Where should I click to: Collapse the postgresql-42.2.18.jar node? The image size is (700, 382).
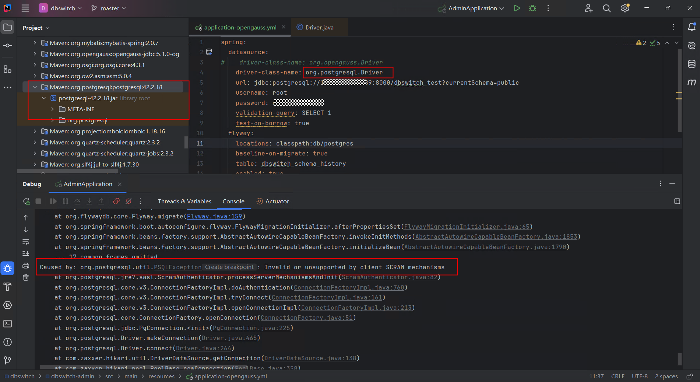(44, 98)
